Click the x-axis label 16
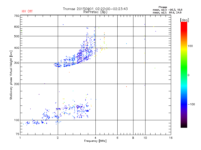Viewport: 201px width, 150px height. point(171,138)
